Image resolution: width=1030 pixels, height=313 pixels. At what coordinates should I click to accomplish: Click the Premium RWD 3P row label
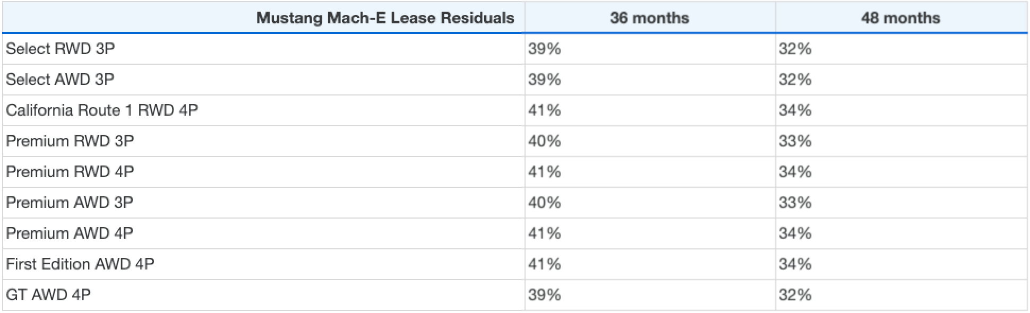click(x=70, y=141)
